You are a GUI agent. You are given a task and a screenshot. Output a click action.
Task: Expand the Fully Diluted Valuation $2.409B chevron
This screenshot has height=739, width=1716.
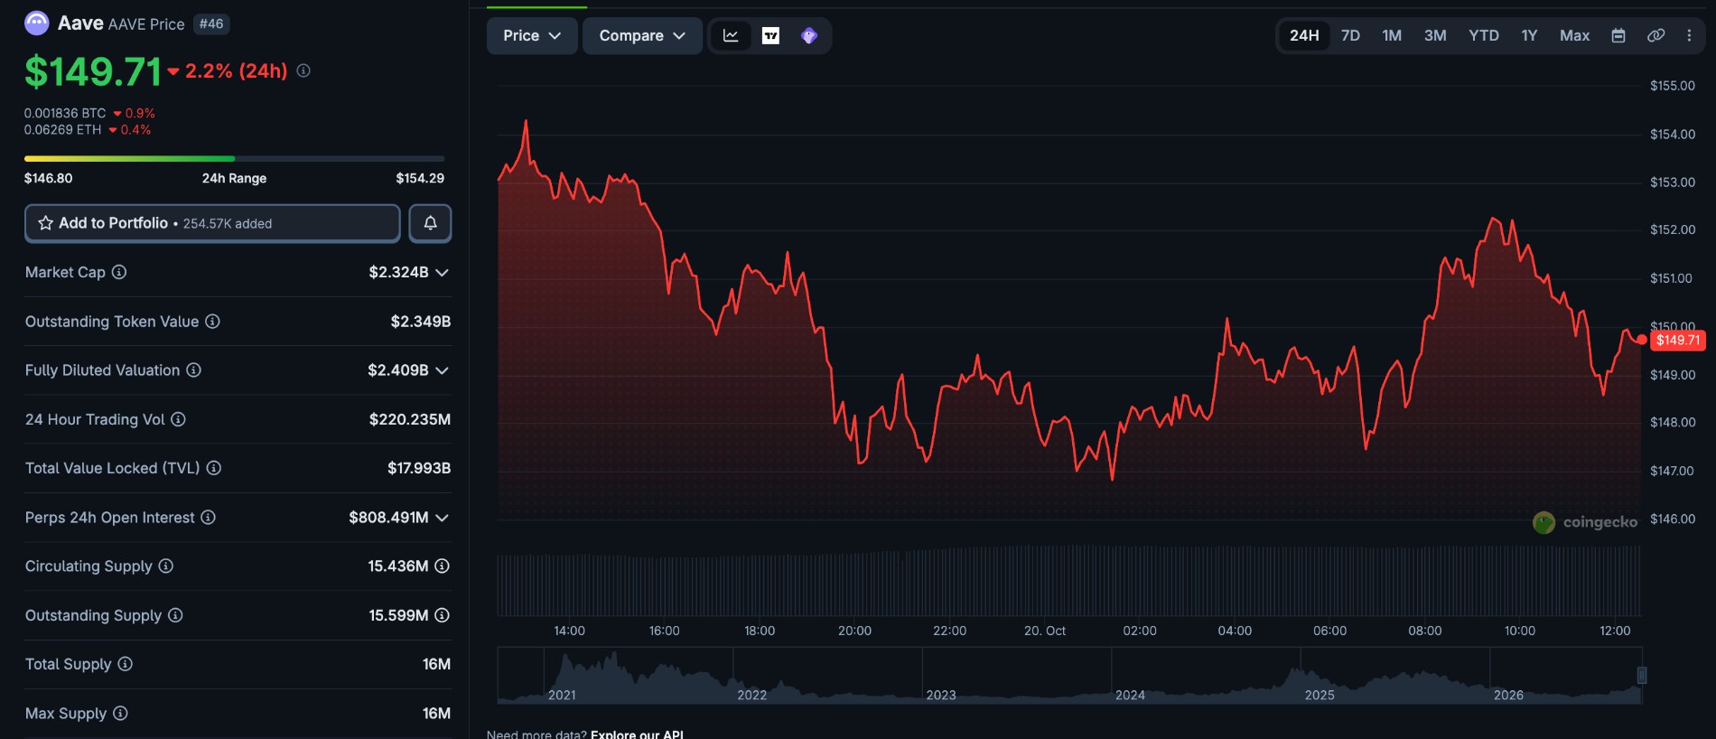coord(442,370)
